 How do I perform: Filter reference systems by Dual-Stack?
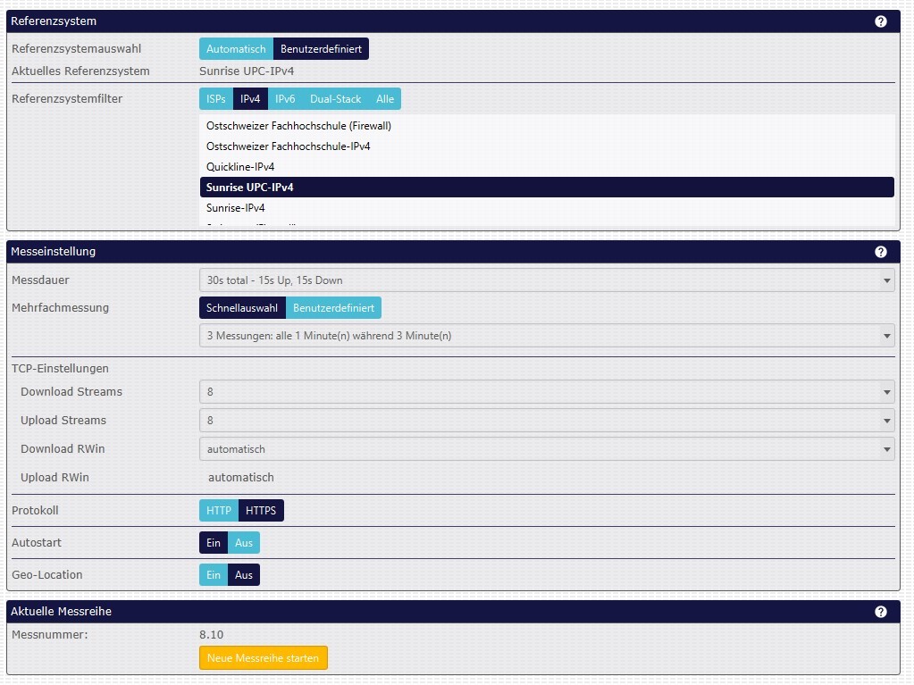tap(335, 99)
